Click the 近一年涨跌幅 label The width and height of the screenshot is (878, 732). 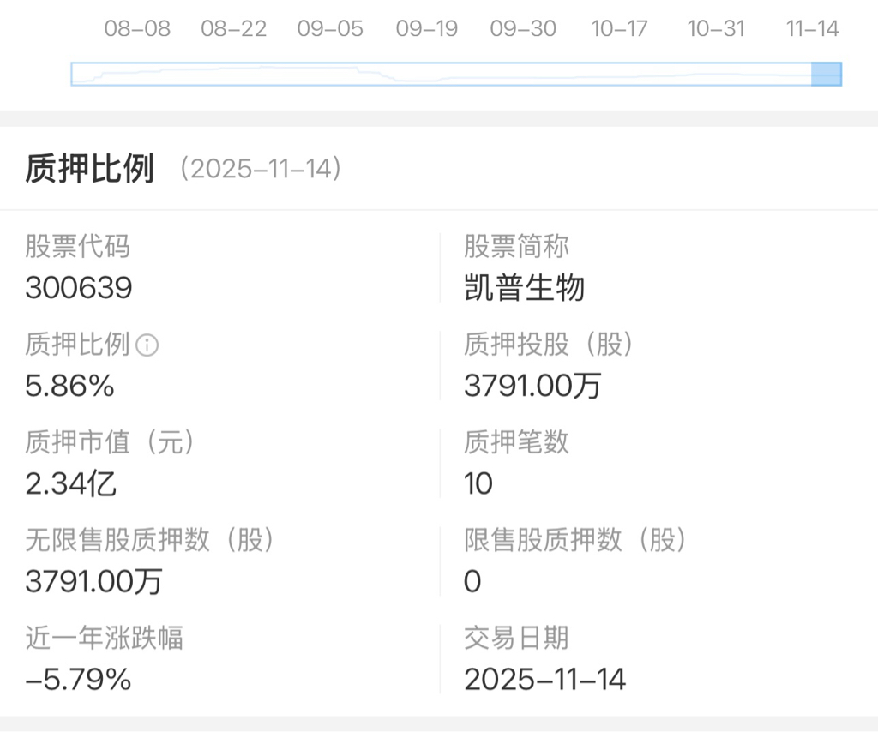click(104, 638)
